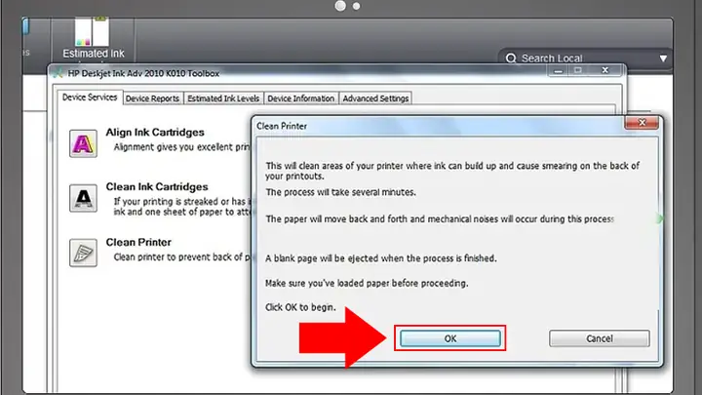Cancel the Clean Printer dialog
The image size is (702, 395).
[599, 338]
